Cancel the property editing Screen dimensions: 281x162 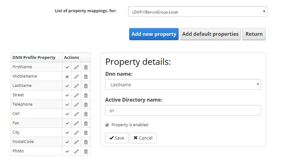click(143, 138)
